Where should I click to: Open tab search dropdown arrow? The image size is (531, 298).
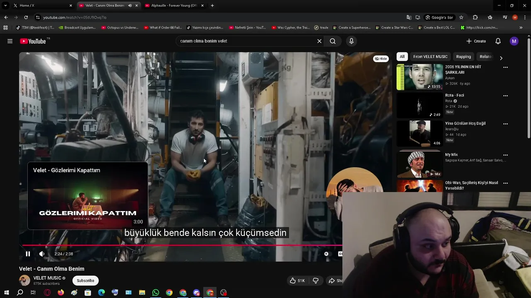[5, 5]
